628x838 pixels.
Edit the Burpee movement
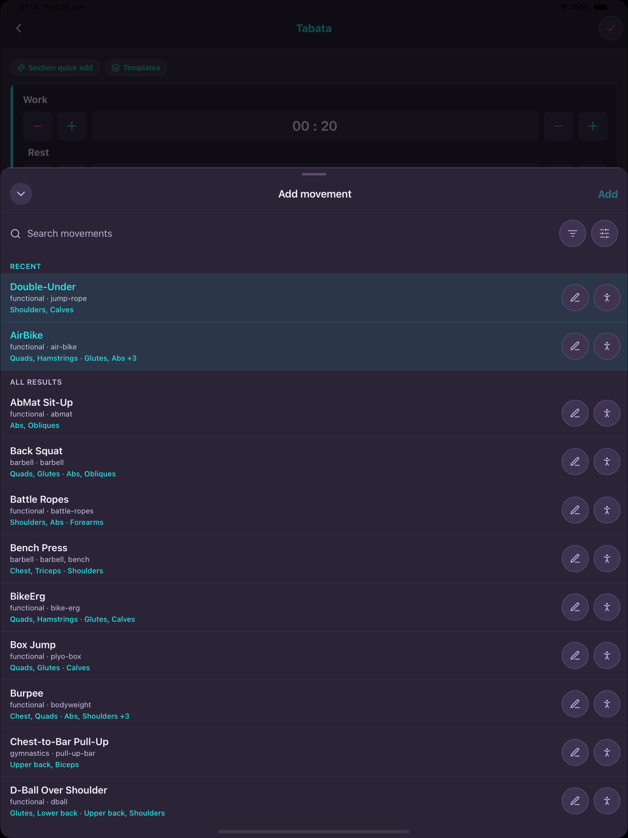pyautogui.click(x=575, y=704)
